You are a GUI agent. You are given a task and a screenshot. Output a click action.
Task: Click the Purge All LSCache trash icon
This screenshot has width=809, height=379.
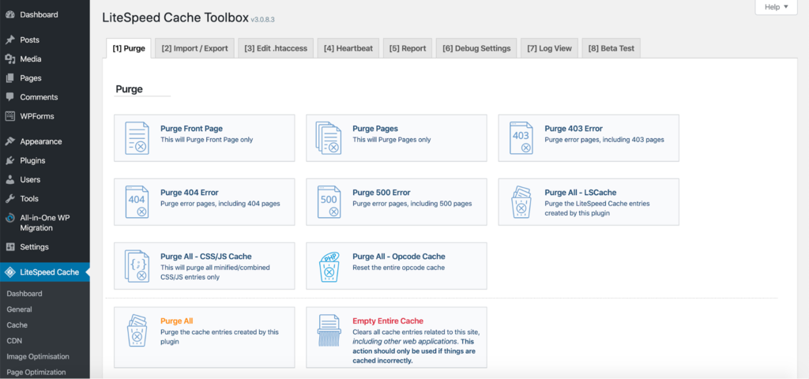521,202
